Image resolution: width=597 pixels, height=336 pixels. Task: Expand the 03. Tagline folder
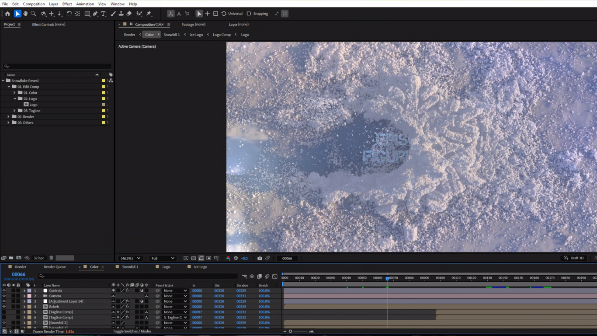tap(14, 111)
